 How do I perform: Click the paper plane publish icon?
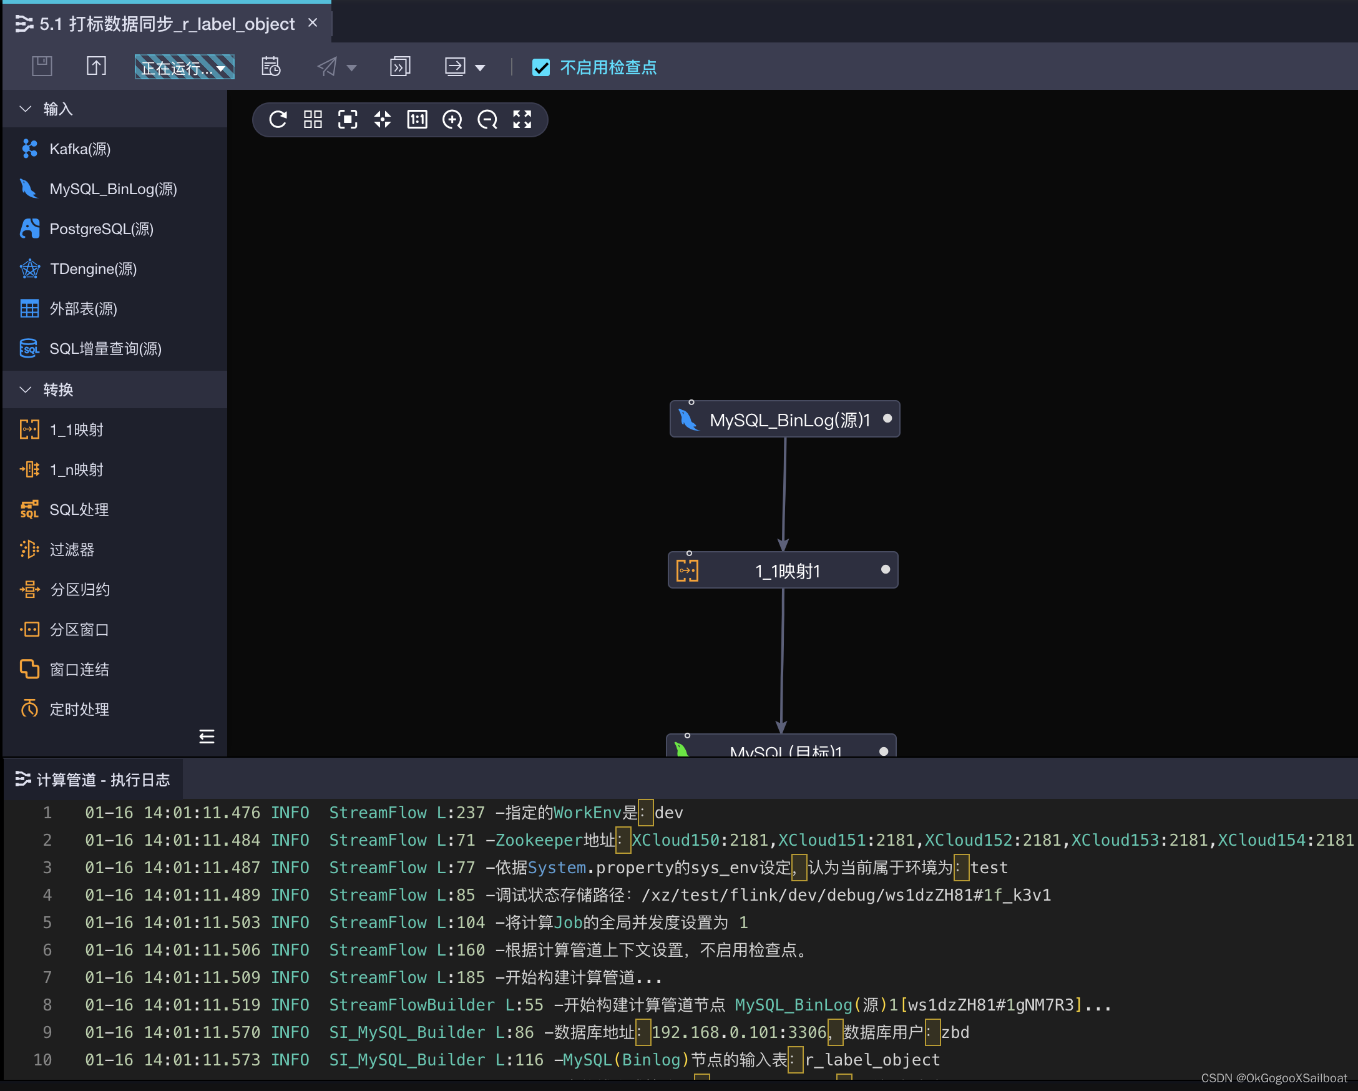pyautogui.click(x=327, y=66)
